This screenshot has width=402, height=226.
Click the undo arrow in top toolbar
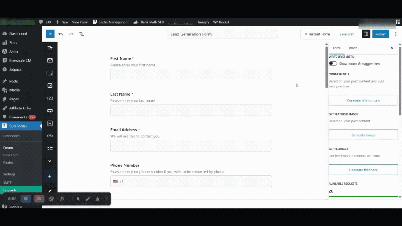click(61, 34)
